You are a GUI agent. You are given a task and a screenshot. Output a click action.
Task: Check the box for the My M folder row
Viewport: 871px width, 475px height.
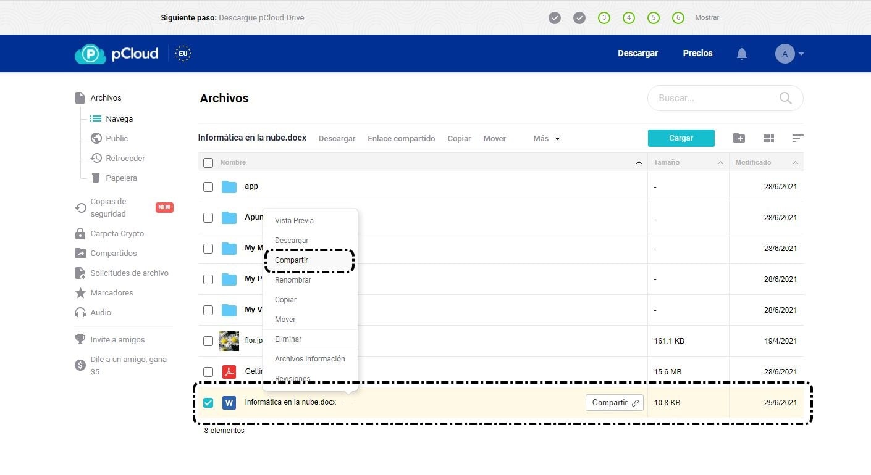(x=208, y=249)
